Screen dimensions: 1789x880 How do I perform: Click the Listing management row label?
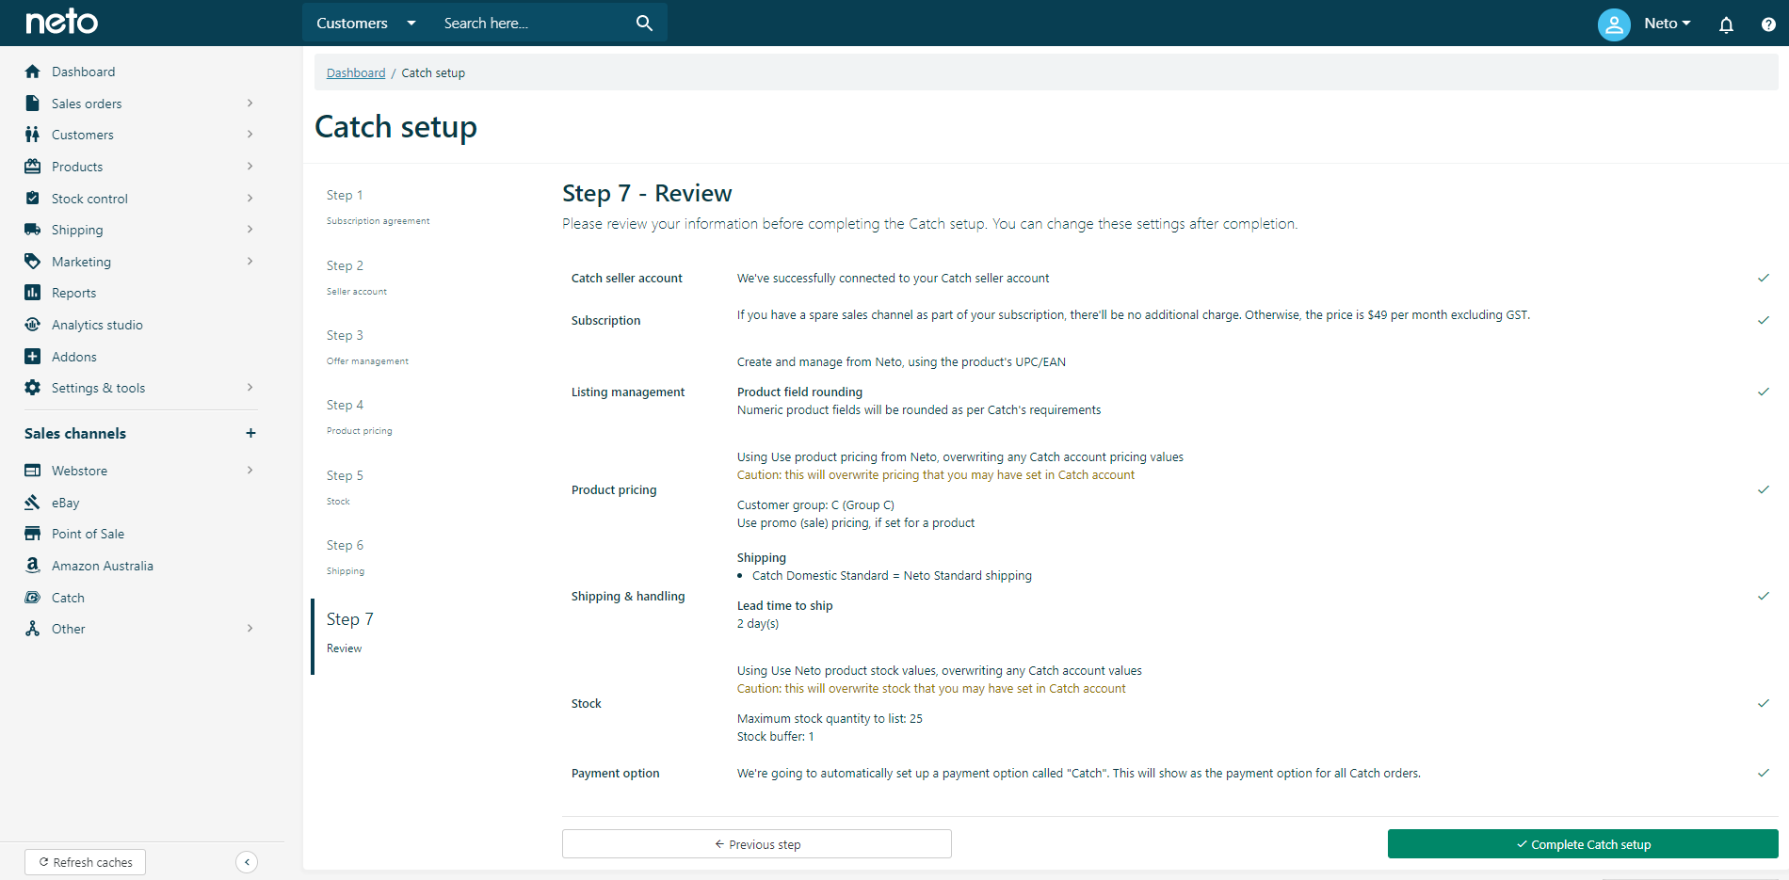(628, 392)
